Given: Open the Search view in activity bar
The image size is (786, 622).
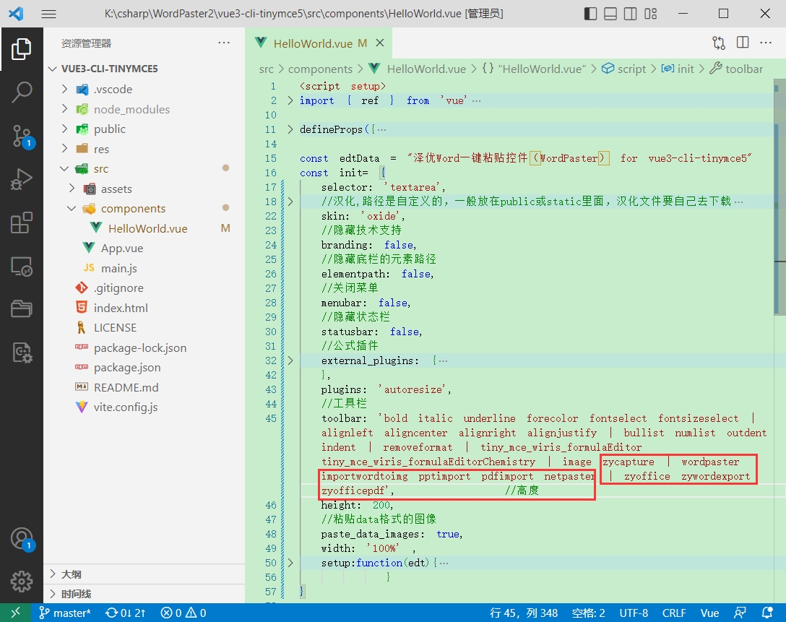Looking at the screenshot, I should 21,92.
